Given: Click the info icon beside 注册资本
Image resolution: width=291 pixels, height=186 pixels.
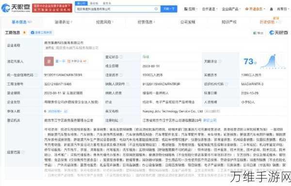Looking at the screenshot, I should coord(122,75).
